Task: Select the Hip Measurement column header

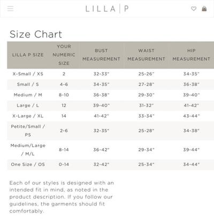Action: pos(191,55)
